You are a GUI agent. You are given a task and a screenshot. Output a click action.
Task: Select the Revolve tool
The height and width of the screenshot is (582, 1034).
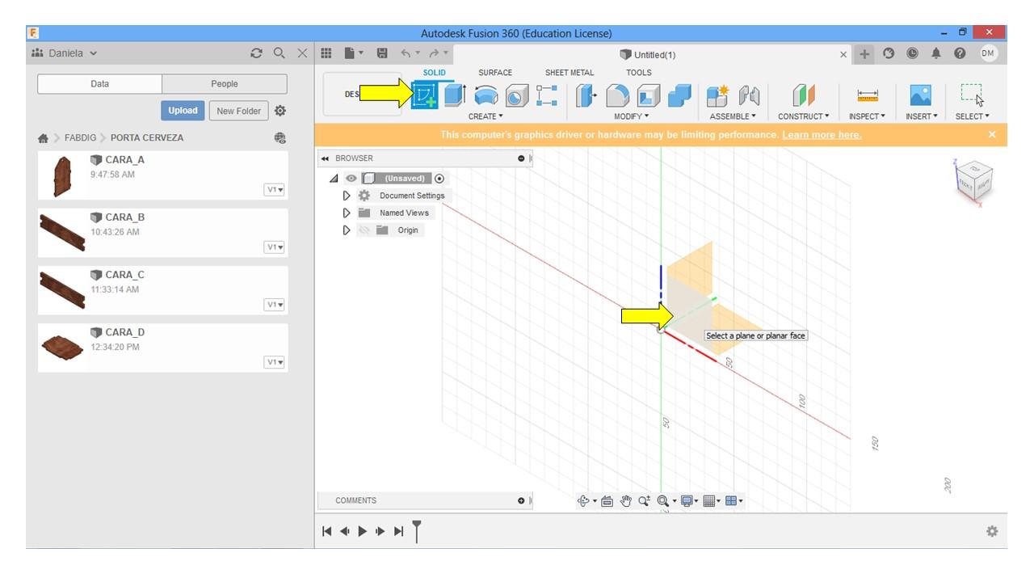[x=485, y=96]
